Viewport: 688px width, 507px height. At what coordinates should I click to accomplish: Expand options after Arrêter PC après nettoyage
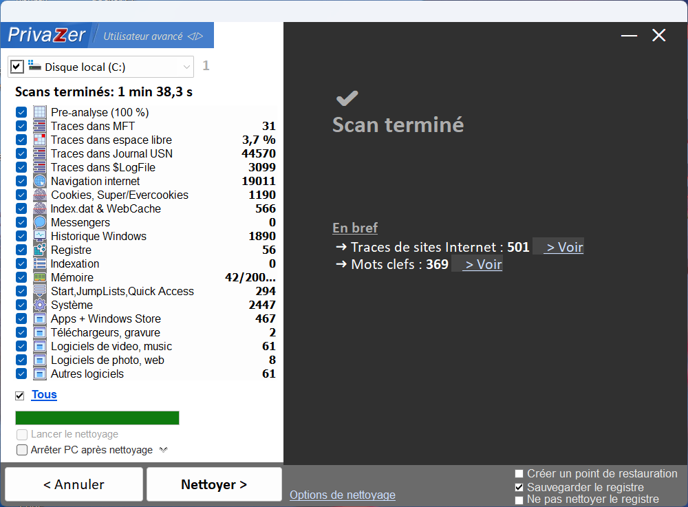(x=164, y=450)
